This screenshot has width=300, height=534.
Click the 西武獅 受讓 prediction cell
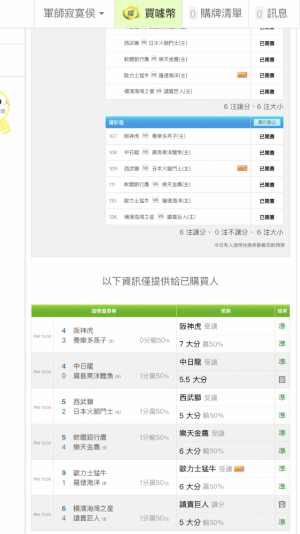coord(226,397)
